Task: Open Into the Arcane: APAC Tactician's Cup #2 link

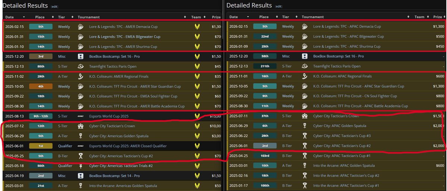Action: pos(346,176)
